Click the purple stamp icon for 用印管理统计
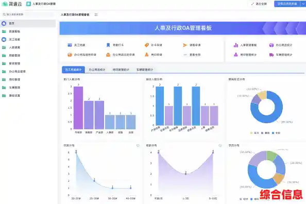 point(236,55)
